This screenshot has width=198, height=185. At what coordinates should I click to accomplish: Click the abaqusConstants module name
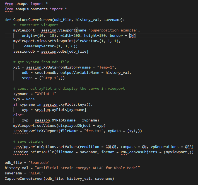(32, 9)
